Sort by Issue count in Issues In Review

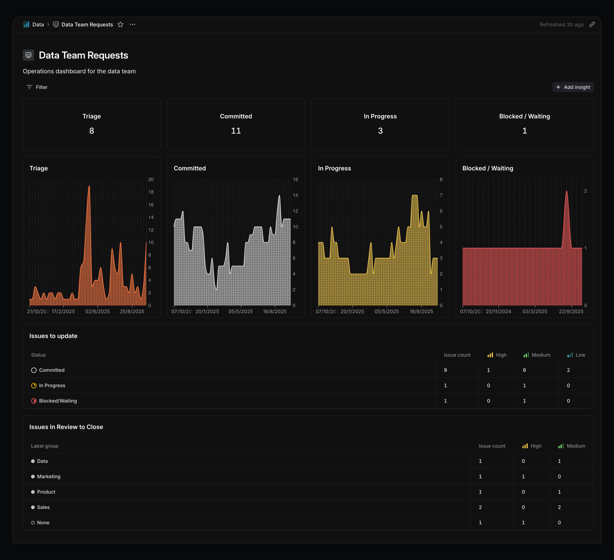492,446
